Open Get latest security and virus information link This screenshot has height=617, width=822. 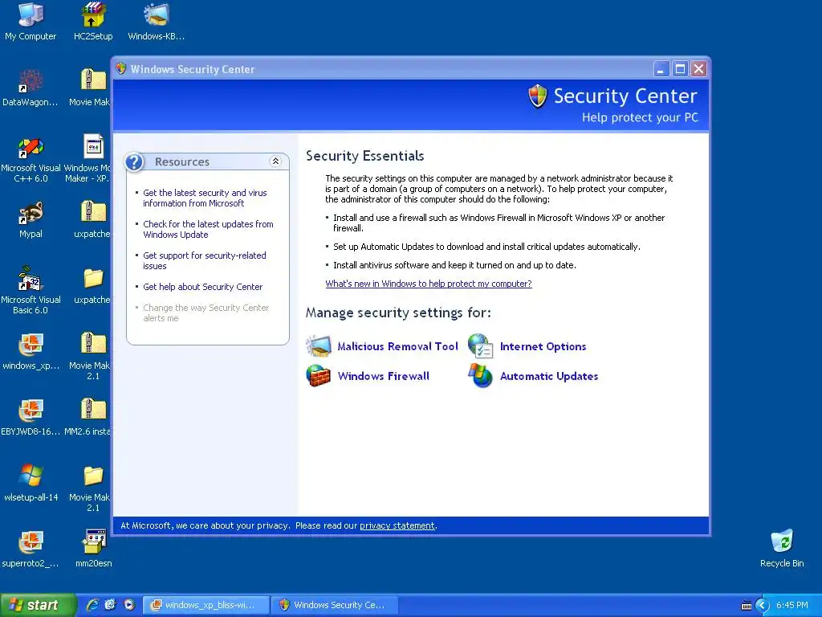tap(205, 198)
